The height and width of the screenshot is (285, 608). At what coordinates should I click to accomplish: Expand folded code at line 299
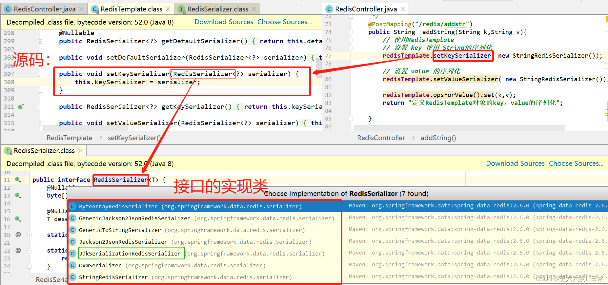pyautogui.click(x=40, y=41)
